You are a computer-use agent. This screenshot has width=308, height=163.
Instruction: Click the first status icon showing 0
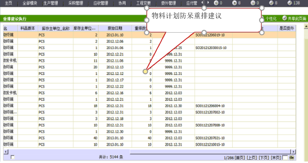point(216,3)
